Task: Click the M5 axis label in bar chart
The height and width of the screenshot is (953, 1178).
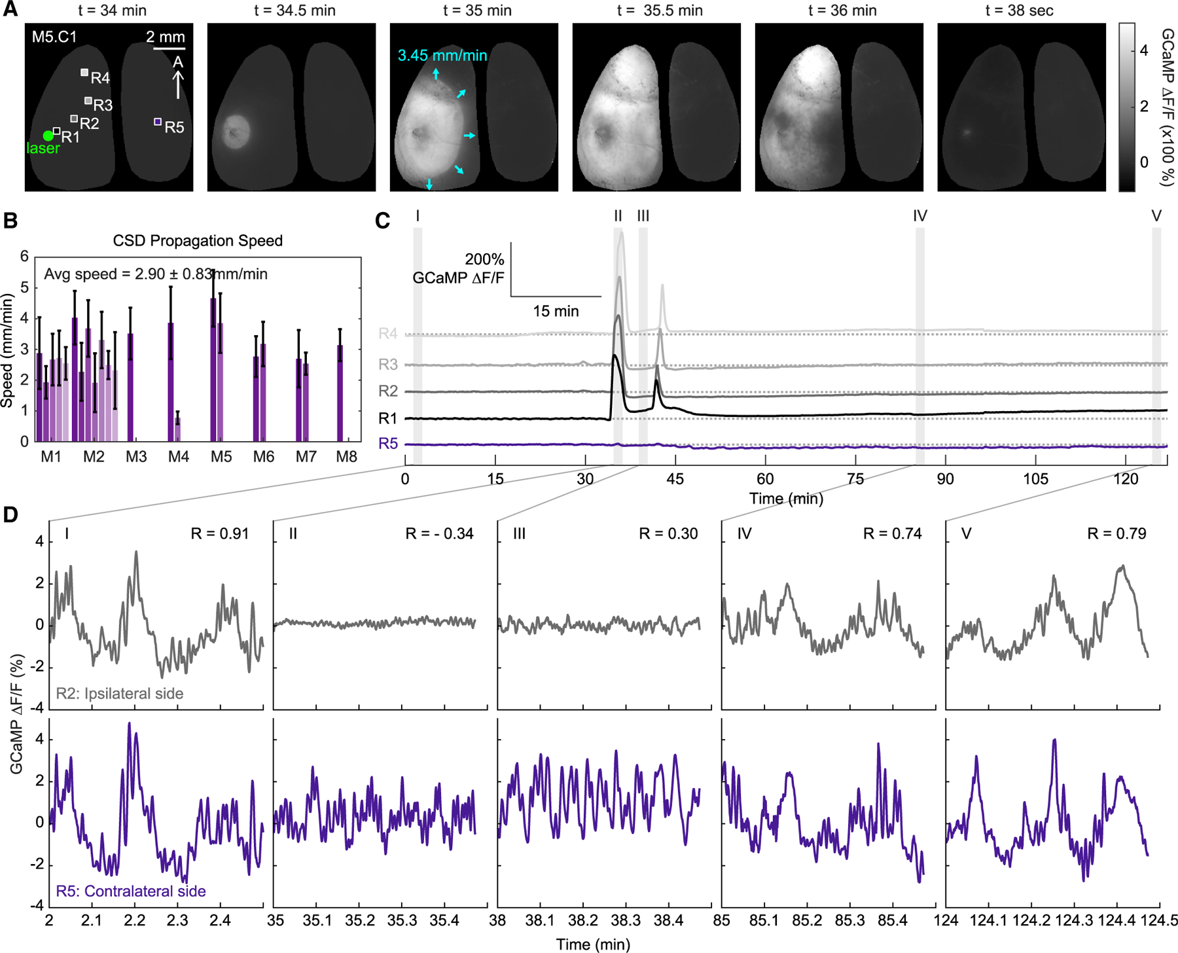Action: pos(221,457)
